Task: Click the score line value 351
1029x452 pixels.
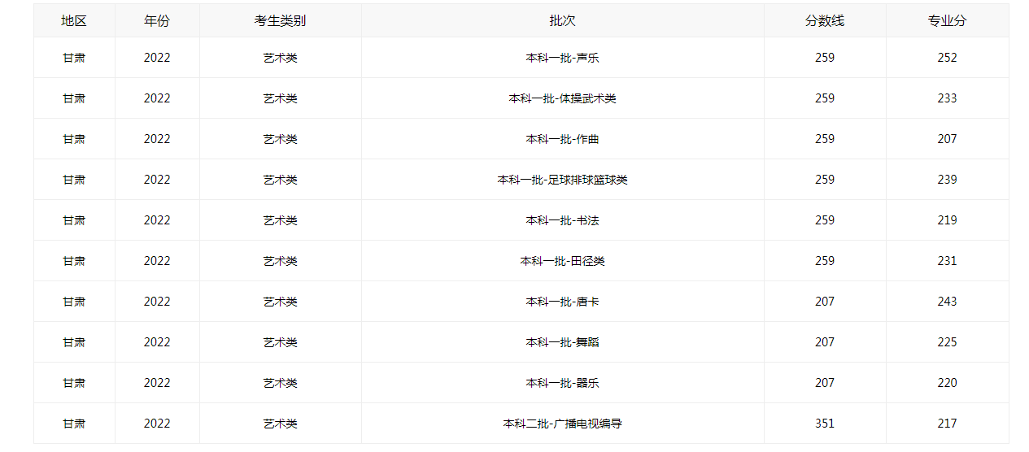Action: pos(825,424)
